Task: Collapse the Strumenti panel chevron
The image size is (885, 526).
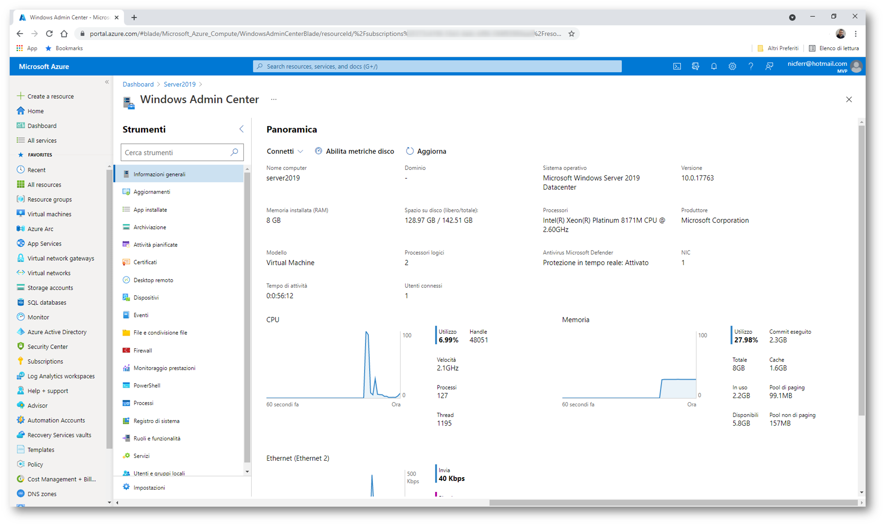Action: click(242, 129)
